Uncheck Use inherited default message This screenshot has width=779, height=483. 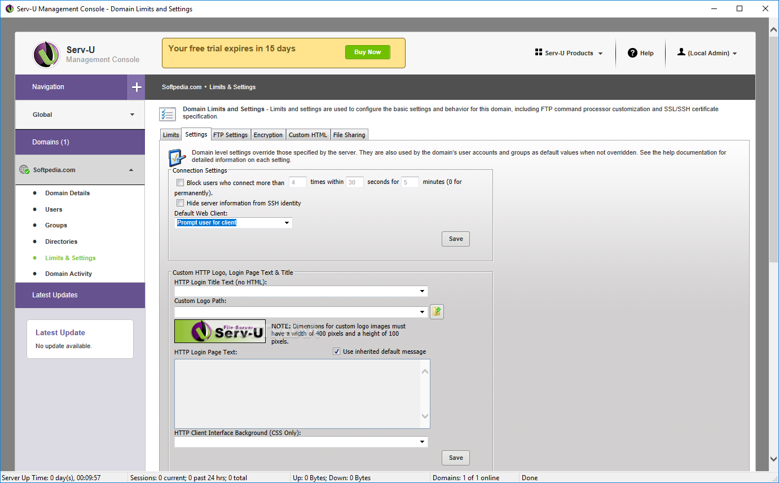(337, 352)
